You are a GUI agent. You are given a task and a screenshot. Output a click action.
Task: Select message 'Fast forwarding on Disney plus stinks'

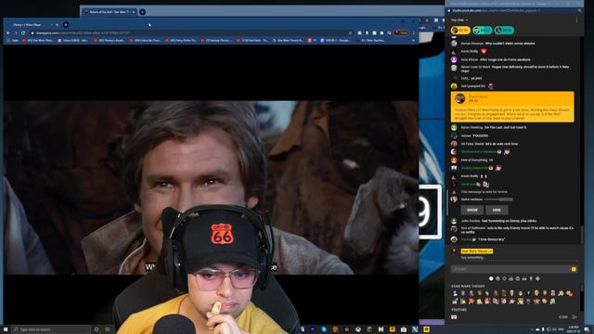pos(510,221)
